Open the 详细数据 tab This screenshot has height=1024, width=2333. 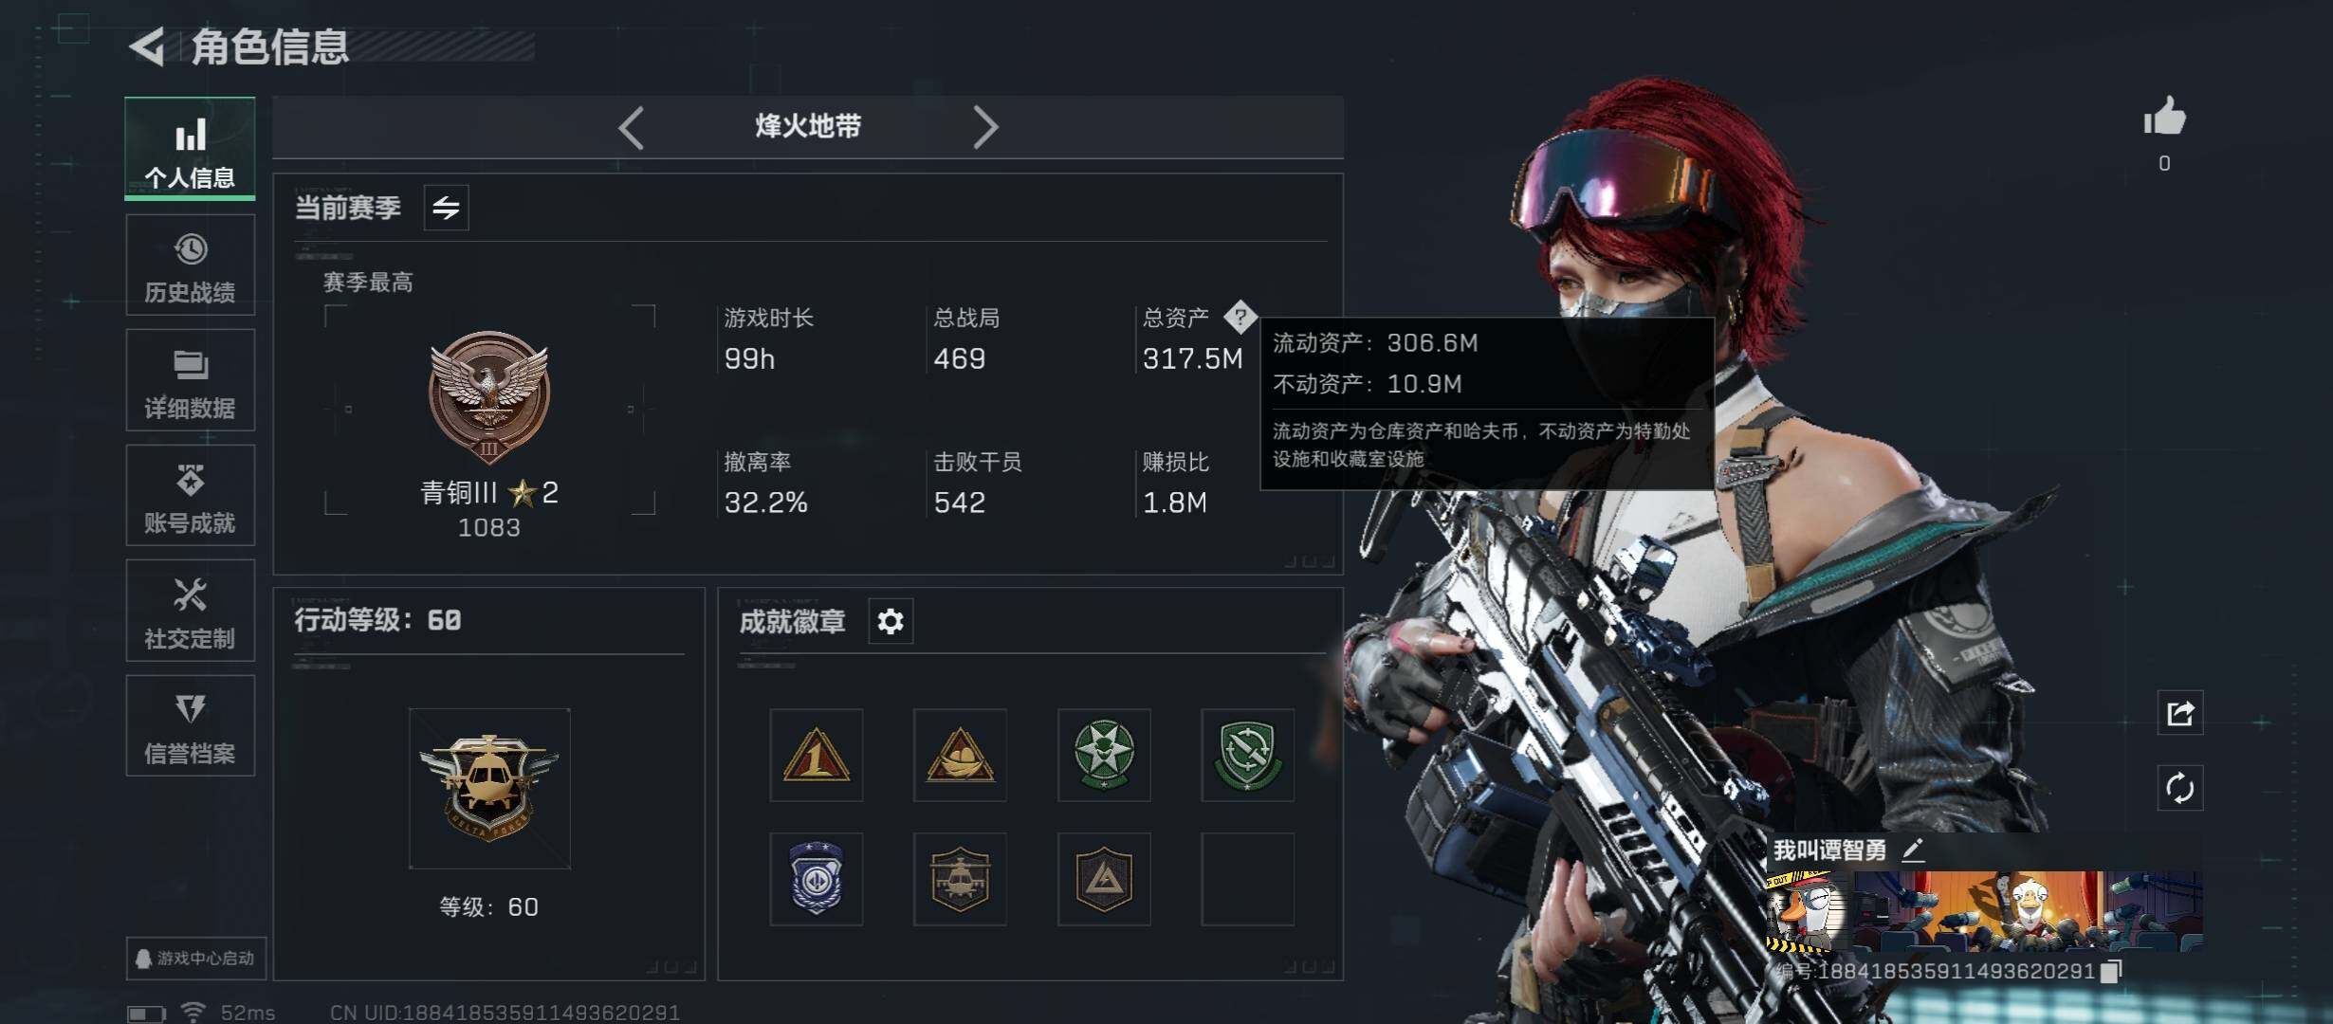tap(190, 380)
